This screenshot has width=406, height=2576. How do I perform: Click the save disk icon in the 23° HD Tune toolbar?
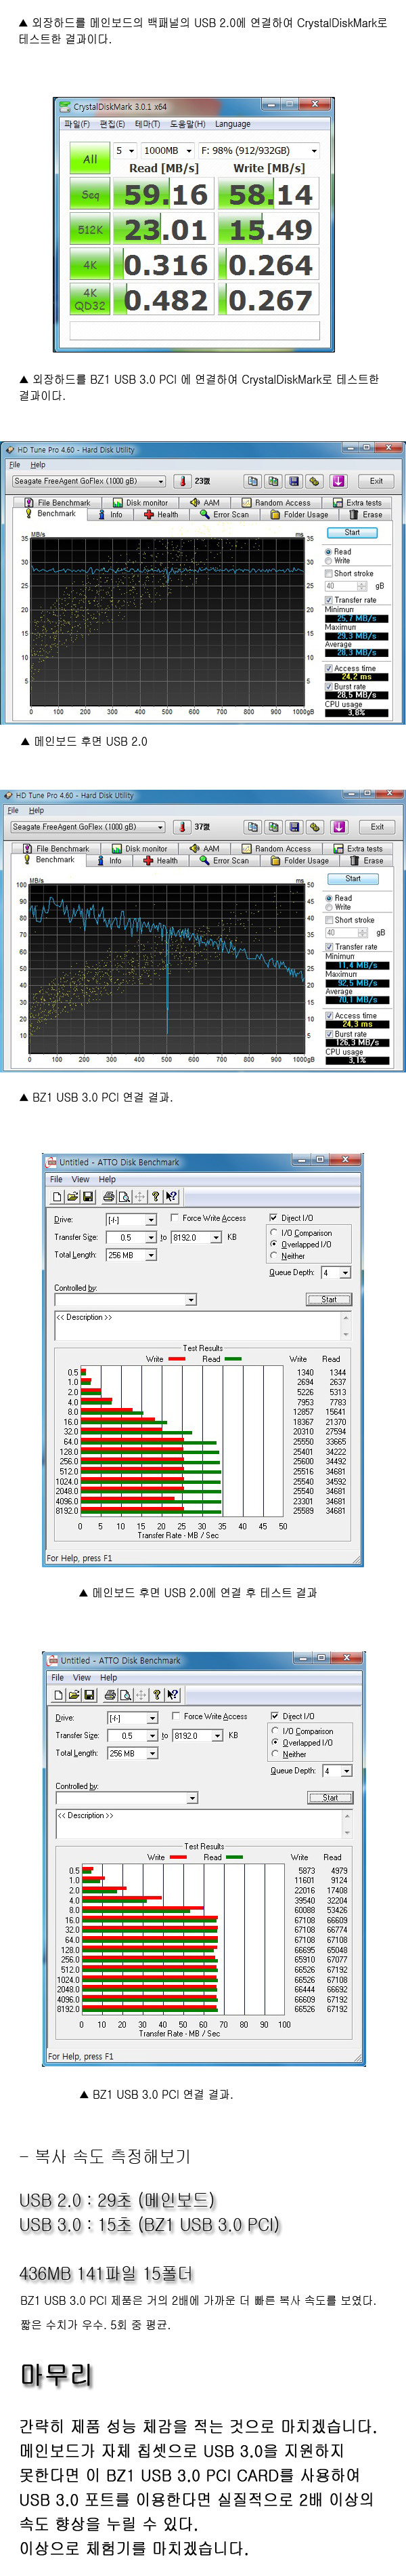[294, 481]
